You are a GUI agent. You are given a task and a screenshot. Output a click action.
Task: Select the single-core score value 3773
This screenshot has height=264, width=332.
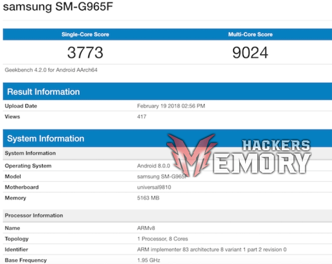click(85, 53)
